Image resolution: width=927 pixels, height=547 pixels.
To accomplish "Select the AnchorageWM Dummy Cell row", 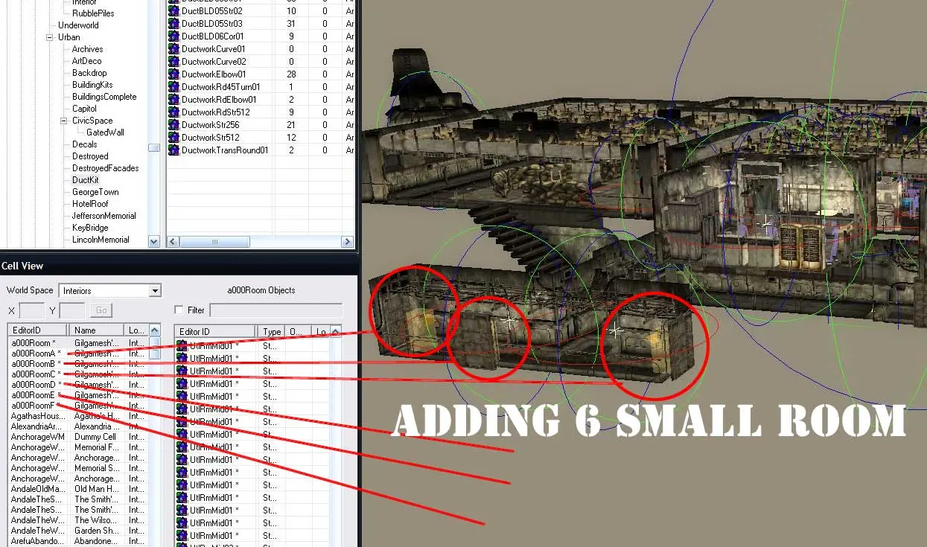I will [x=78, y=437].
